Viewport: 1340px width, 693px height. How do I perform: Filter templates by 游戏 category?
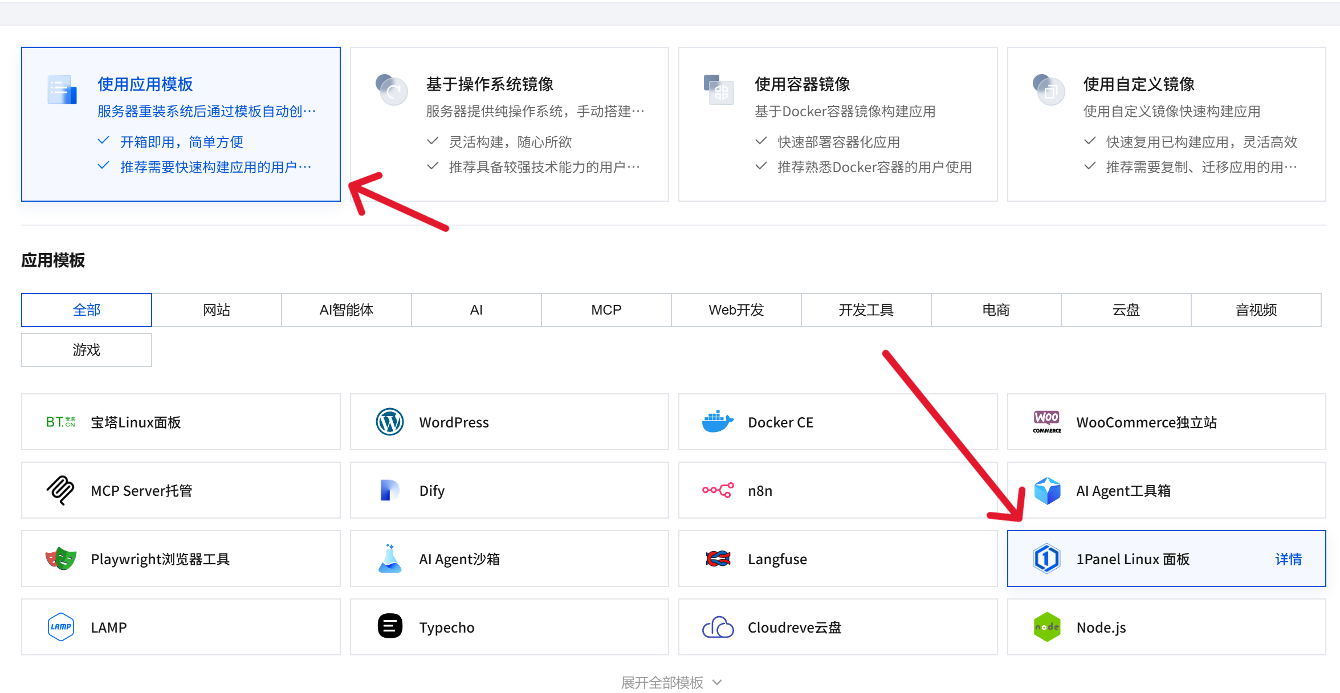(x=87, y=350)
